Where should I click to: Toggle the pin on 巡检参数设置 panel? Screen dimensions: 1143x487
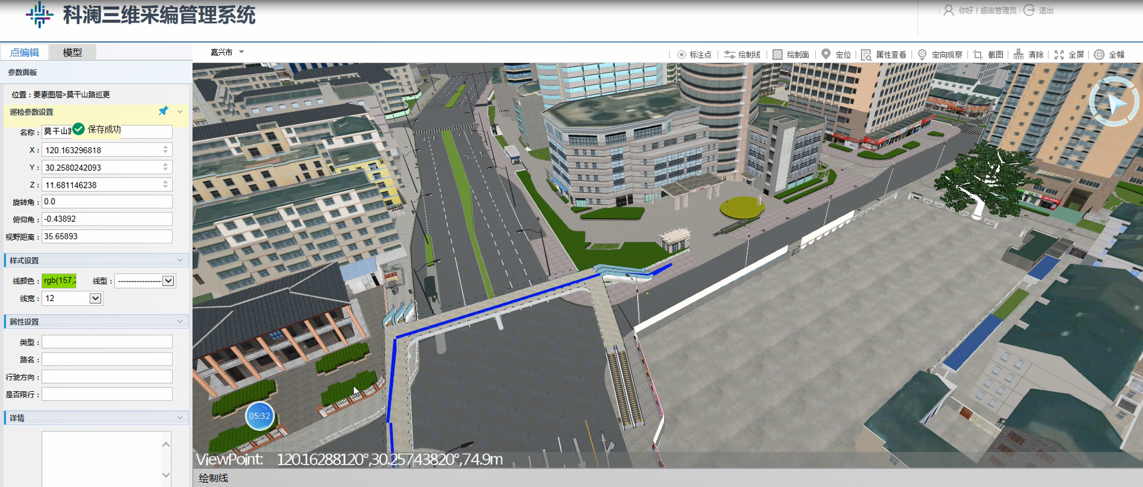click(163, 111)
